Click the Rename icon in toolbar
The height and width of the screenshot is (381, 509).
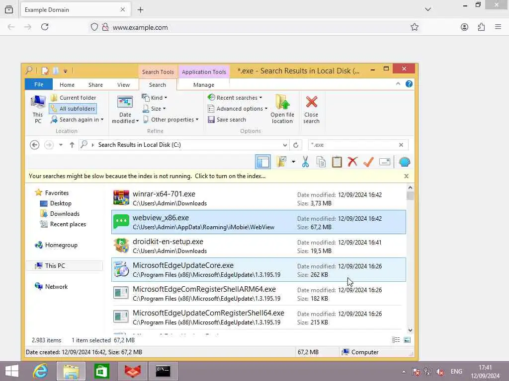pos(385,162)
